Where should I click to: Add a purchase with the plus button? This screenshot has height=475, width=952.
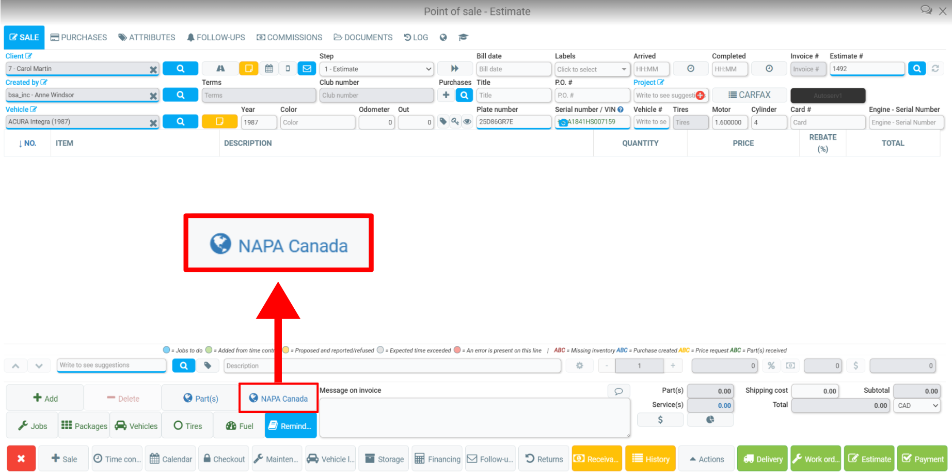tap(446, 95)
